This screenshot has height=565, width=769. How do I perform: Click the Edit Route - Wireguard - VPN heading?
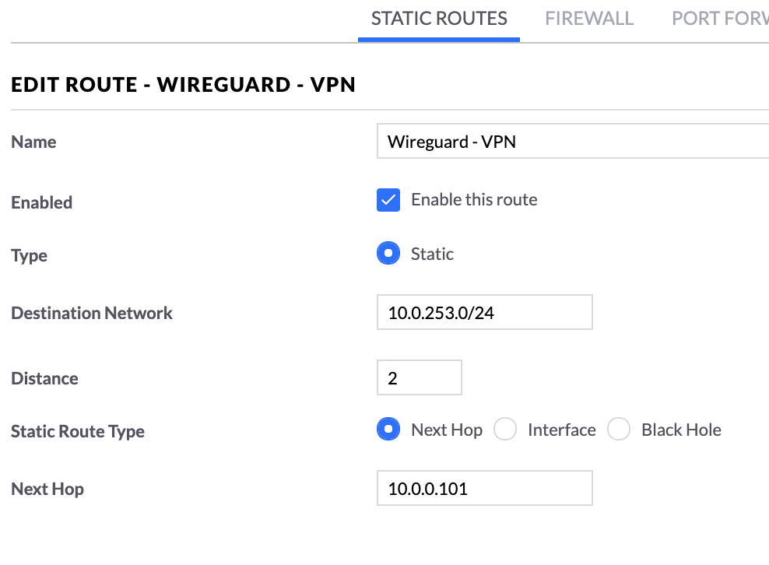(183, 84)
